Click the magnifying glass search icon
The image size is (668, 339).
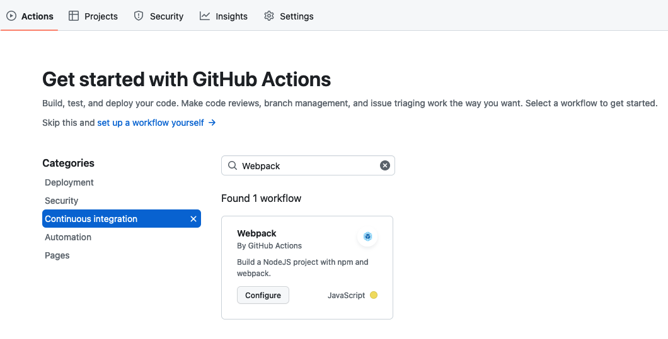(x=233, y=165)
